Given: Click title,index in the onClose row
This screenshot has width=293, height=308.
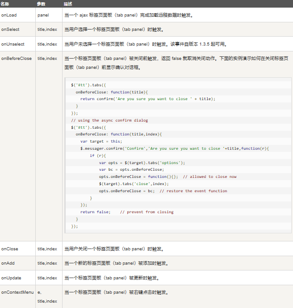Looking at the screenshot, I should coord(47,249).
